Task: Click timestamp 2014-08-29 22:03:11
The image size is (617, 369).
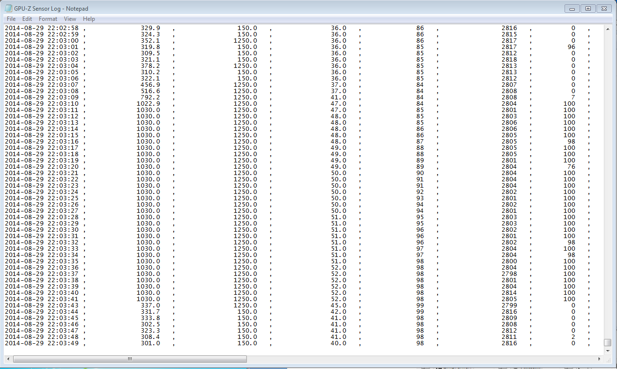Action: pos(42,110)
